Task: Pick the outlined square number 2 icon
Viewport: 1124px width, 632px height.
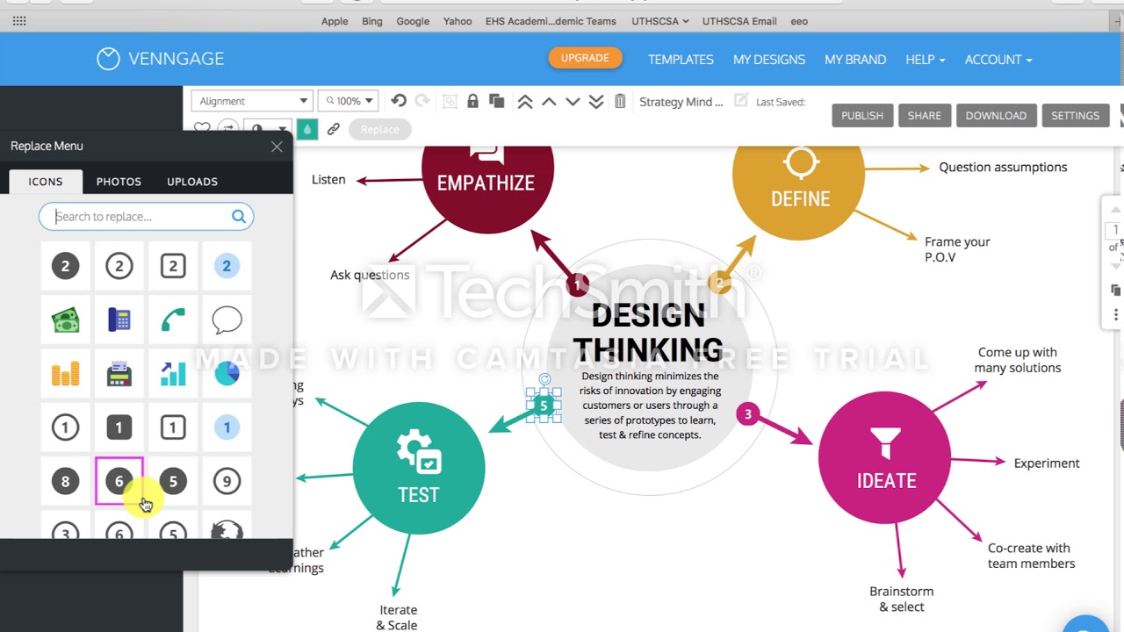Action: click(x=173, y=266)
